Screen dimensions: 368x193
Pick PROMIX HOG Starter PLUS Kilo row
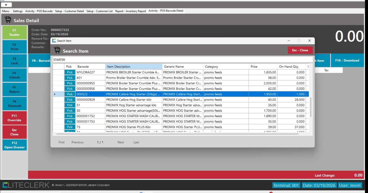tap(70, 127)
